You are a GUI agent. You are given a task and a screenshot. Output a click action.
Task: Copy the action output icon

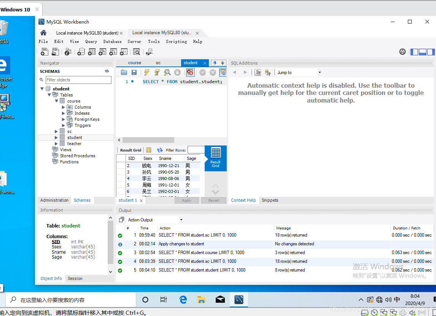121,220
